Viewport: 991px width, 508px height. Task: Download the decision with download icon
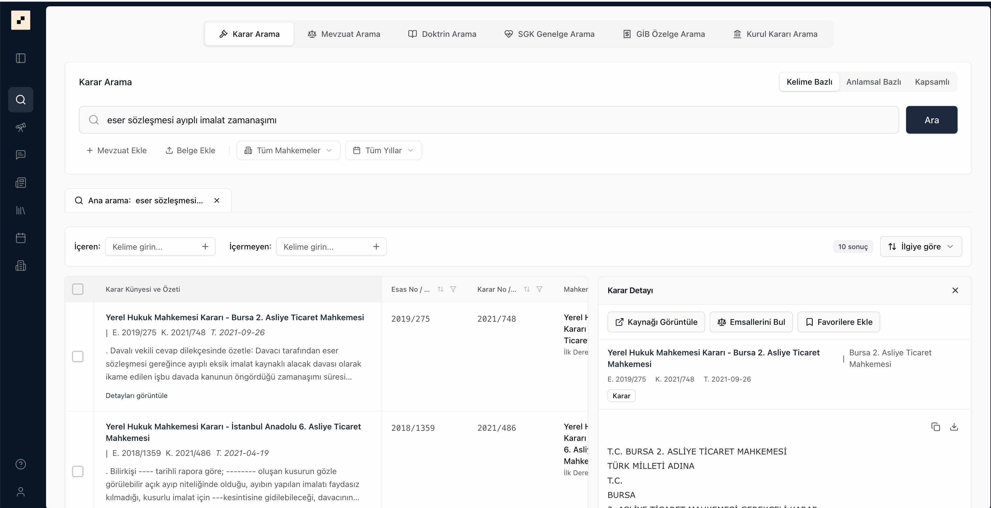coord(954,427)
